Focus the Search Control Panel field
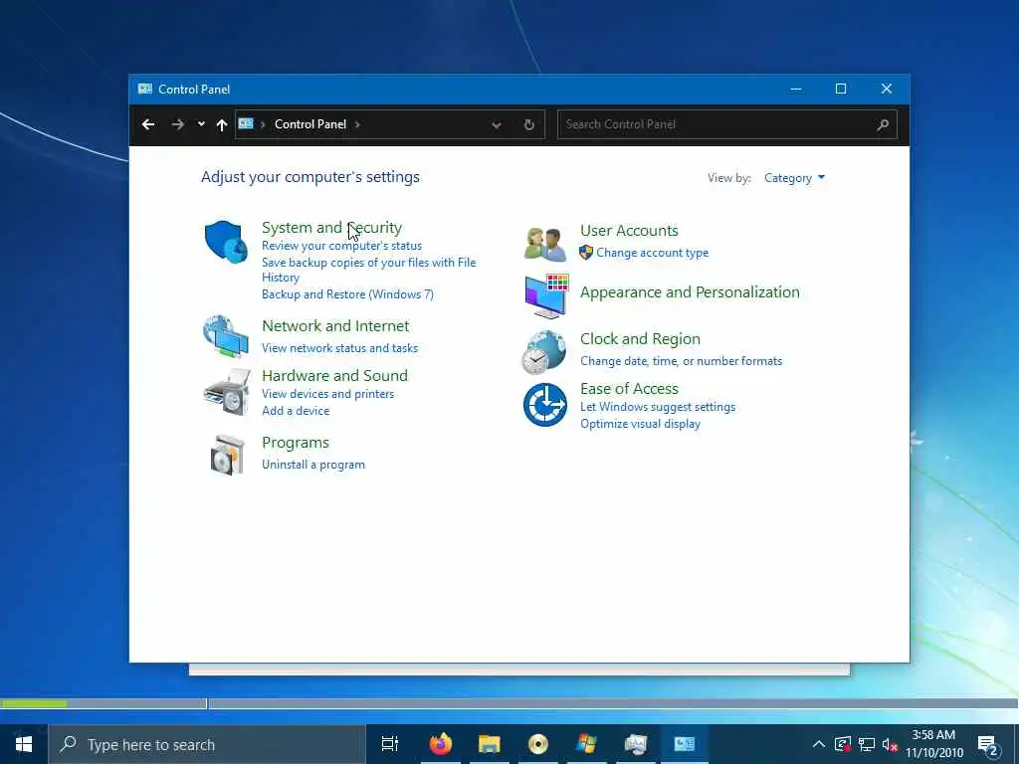The width and height of the screenshot is (1019, 764). click(x=727, y=124)
